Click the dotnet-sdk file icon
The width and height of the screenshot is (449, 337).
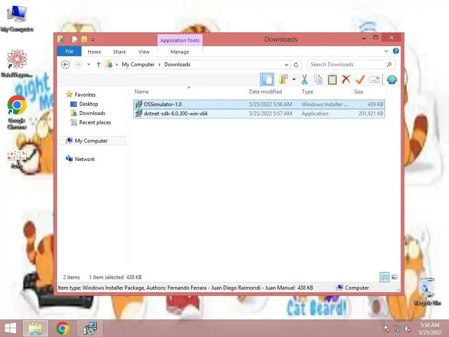[139, 114]
